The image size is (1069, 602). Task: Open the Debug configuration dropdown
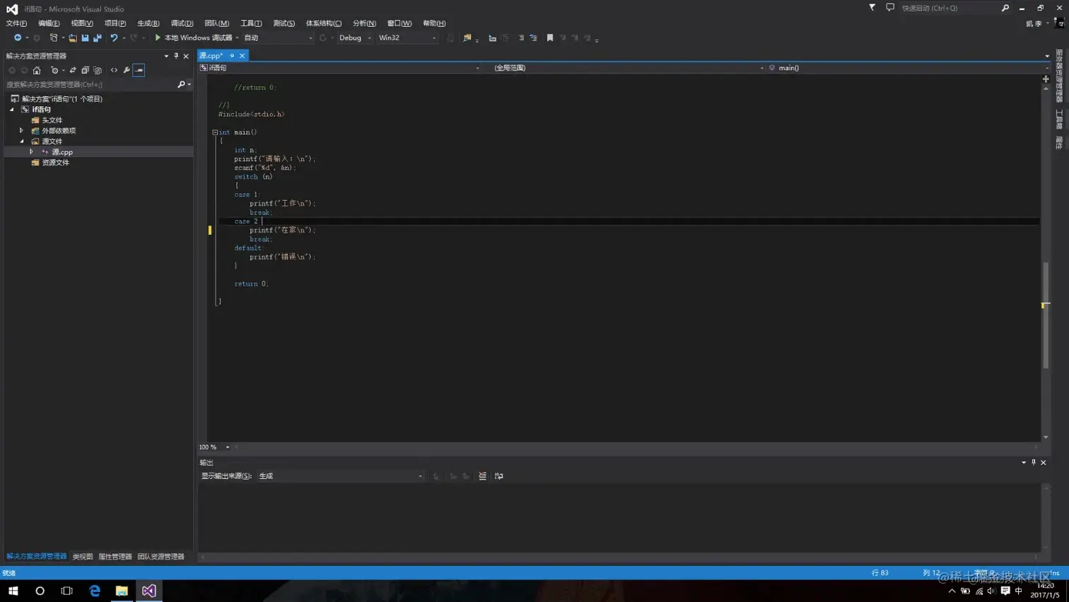click(x=355, y=38)
